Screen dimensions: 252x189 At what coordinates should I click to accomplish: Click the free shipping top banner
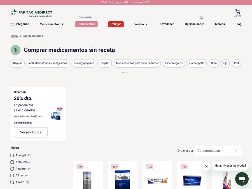tap(126, 3)
